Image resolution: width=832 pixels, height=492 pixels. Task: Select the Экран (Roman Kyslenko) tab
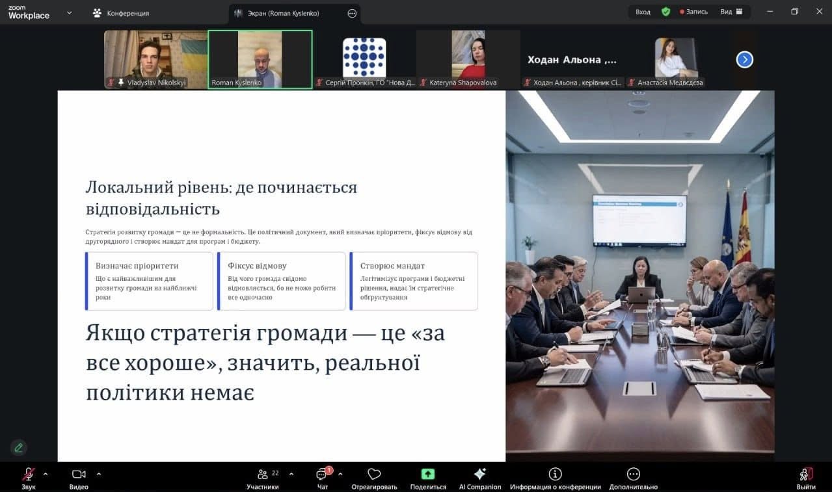pyautogui.click(x=285, y=13)
